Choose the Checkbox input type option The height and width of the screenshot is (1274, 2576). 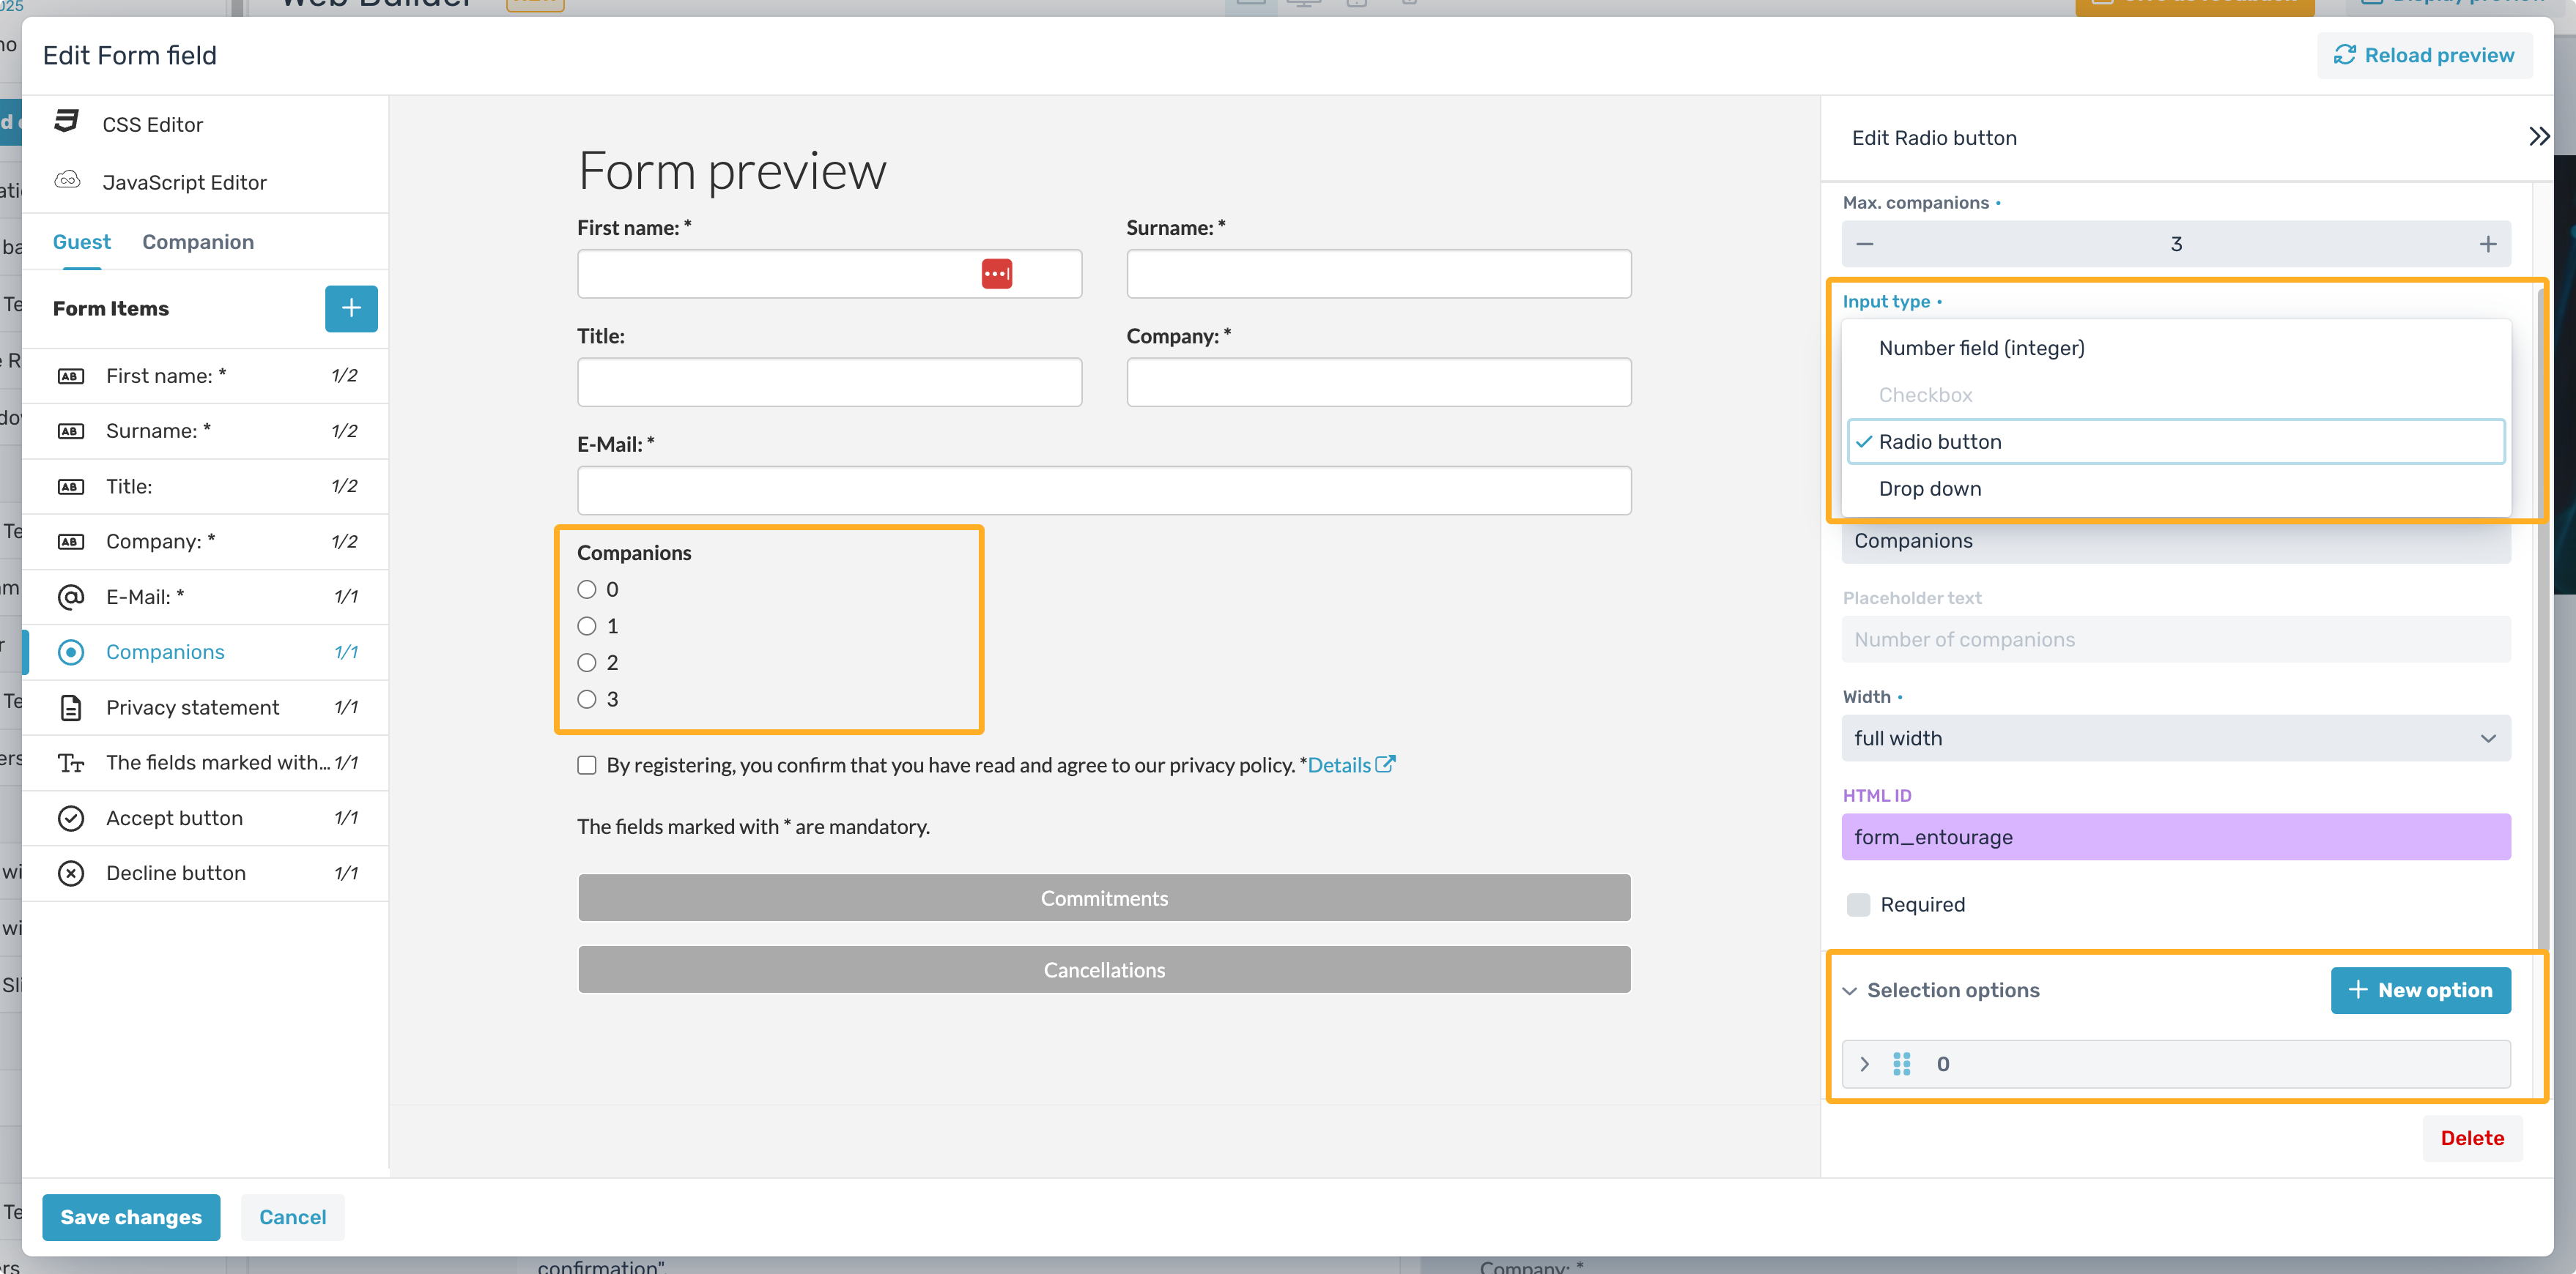tap(2176, 395)
